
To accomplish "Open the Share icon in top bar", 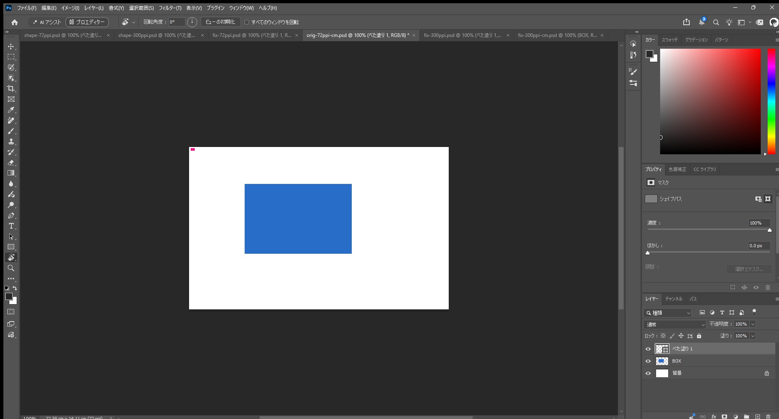I will pos(686,22).
